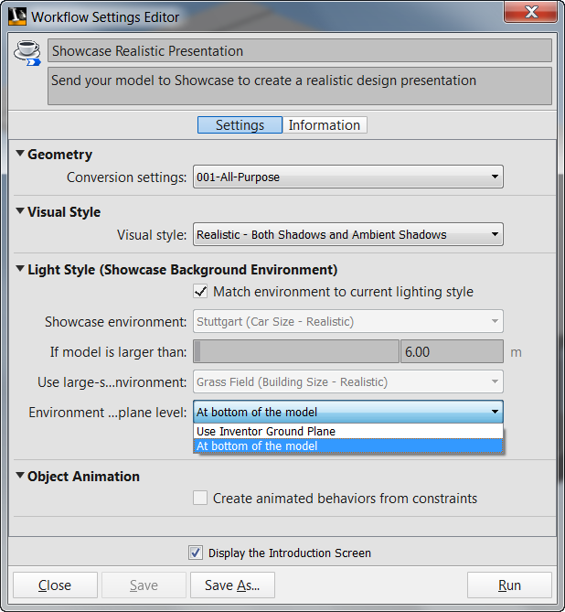Collapse the Object Animation section
The width and height of the screenshot is (565, 612).
coord(20,476)
